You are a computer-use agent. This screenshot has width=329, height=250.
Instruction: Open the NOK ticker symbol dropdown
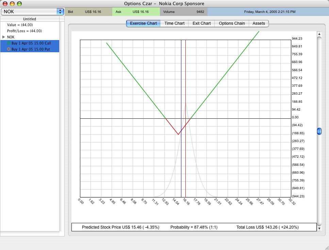(32, 12)
